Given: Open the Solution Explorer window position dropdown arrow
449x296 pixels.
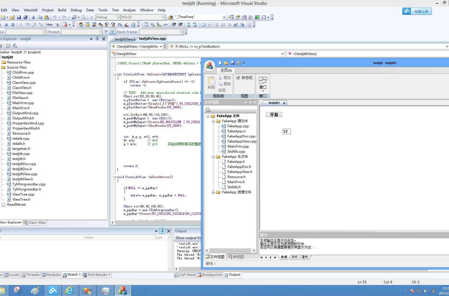Looking at the screenshot, I should point(91,39).
